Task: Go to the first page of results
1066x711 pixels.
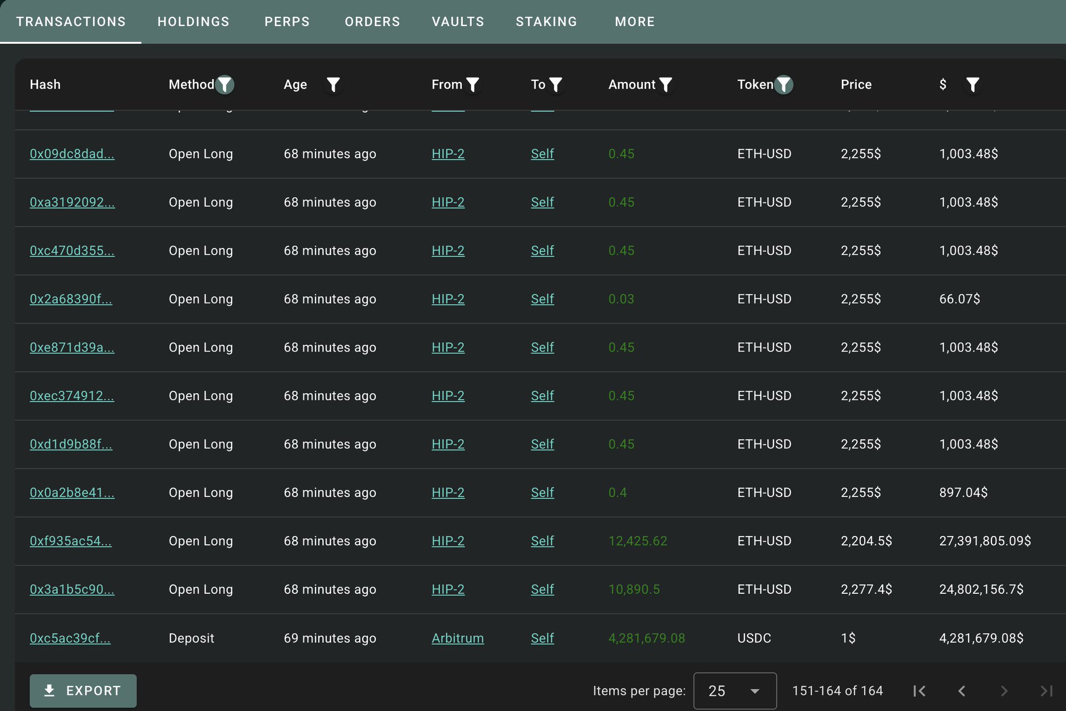Action: tap(920, 691)
